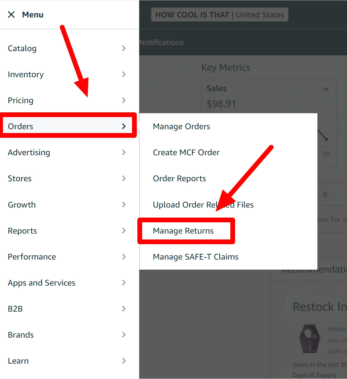347x379 pixels.
Task: Select the Brands section
Action: (21, 335)
